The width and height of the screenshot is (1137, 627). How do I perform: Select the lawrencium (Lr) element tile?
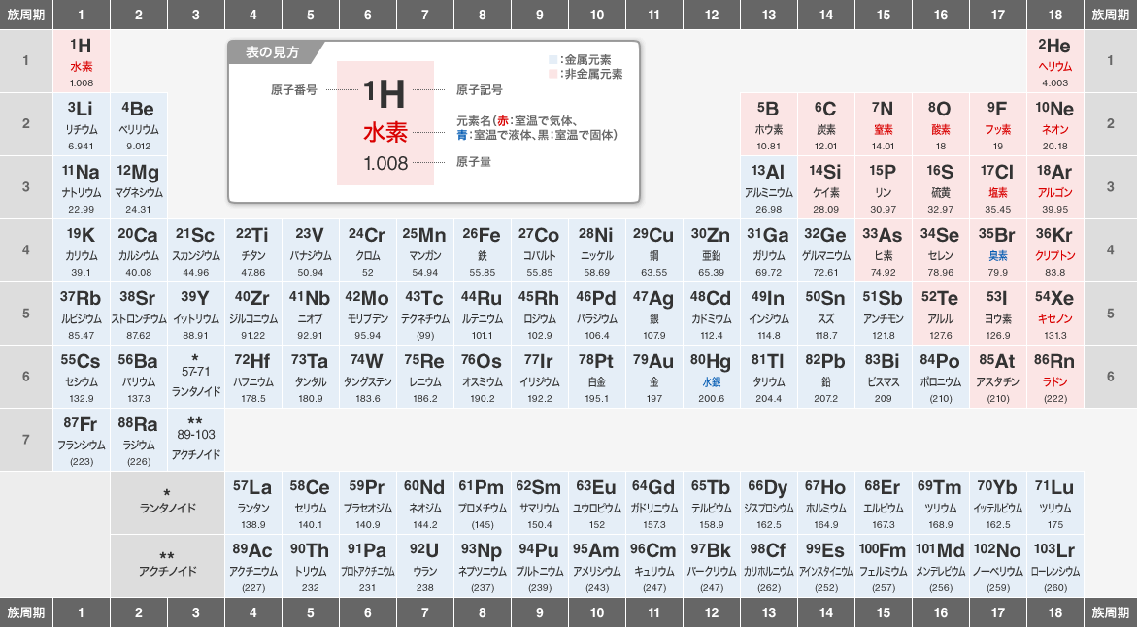pos(1054,566)
